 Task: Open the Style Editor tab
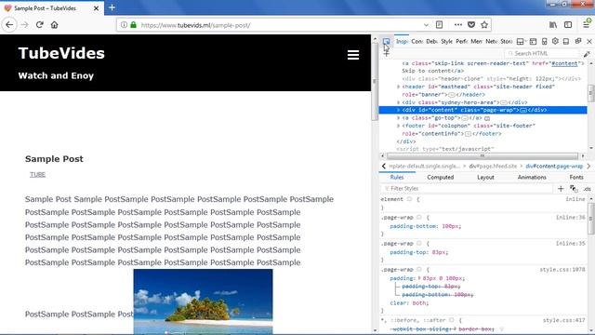446,41
